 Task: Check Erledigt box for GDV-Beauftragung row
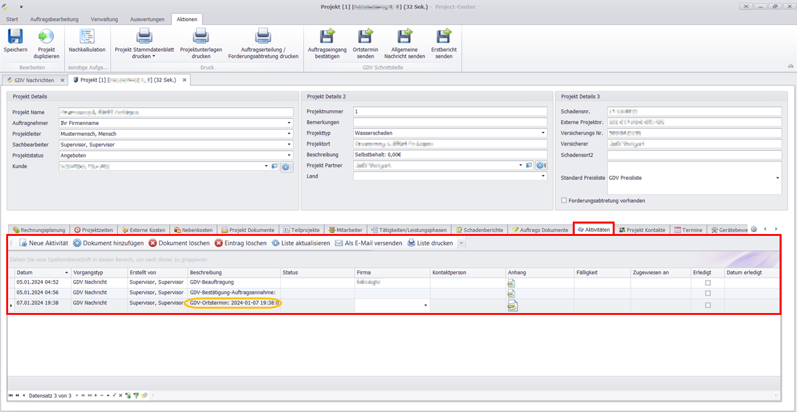pyautogui.click(x=707, y=283)
